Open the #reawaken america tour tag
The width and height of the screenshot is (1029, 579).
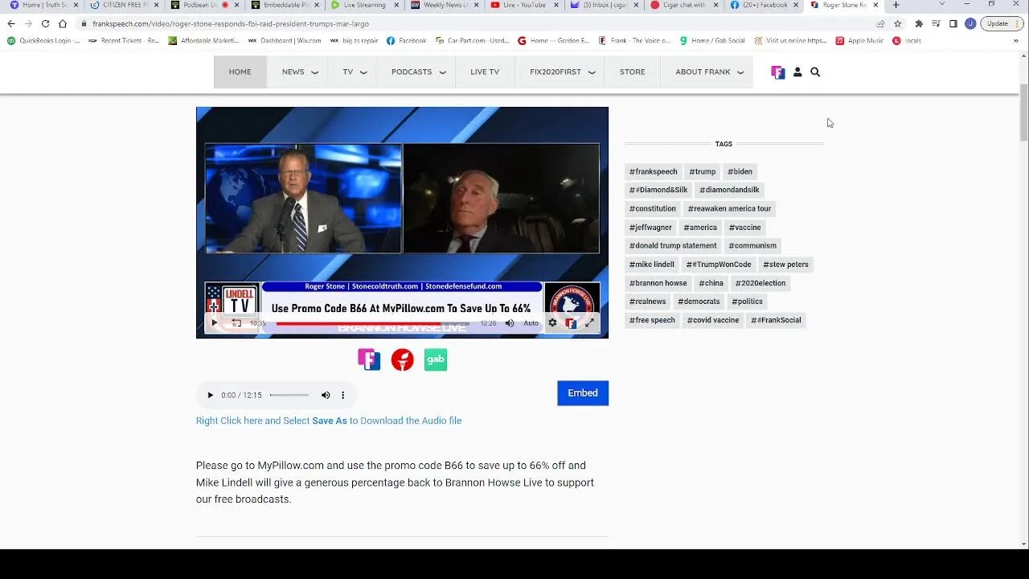729,208
